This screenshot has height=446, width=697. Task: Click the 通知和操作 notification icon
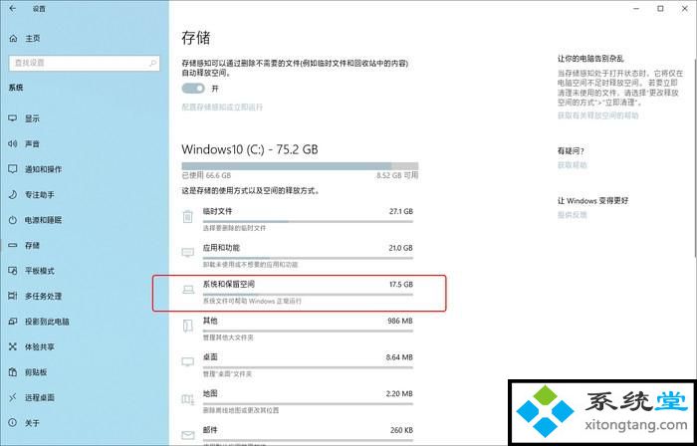point(12,169)
